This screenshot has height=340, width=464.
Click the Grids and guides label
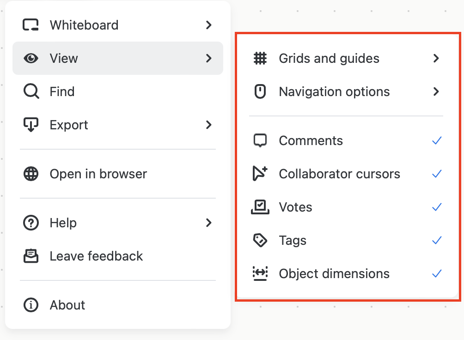pos(329,58)
